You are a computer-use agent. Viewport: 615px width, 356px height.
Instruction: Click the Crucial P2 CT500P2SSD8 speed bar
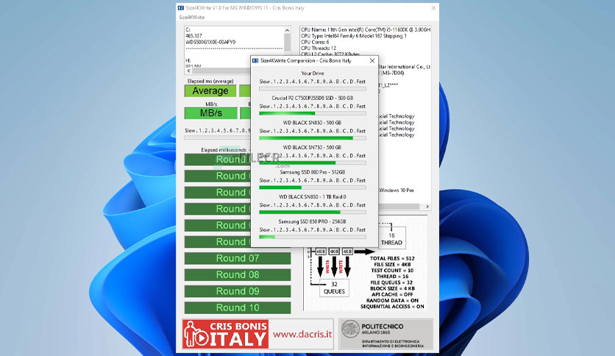313,114
